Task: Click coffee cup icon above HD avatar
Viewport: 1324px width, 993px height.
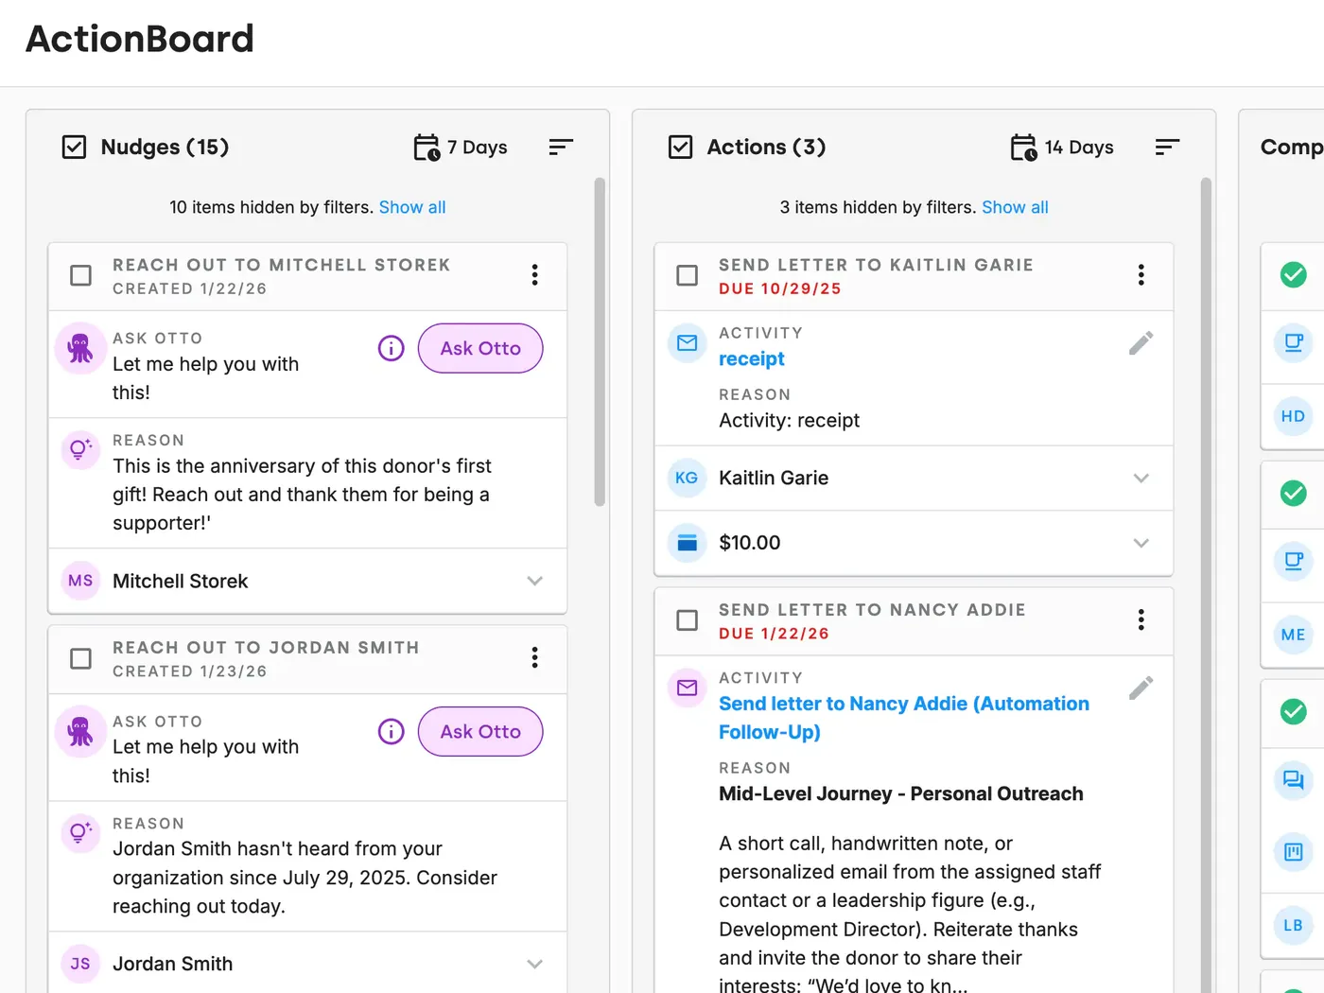Action: coord(1293,342)
